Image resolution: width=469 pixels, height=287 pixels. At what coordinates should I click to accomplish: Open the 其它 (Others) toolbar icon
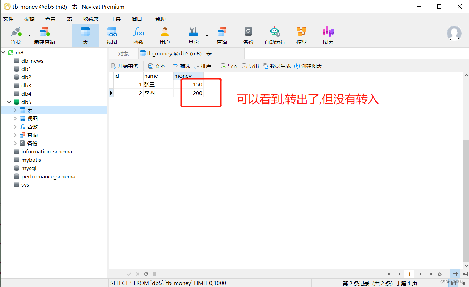[193, 36]
